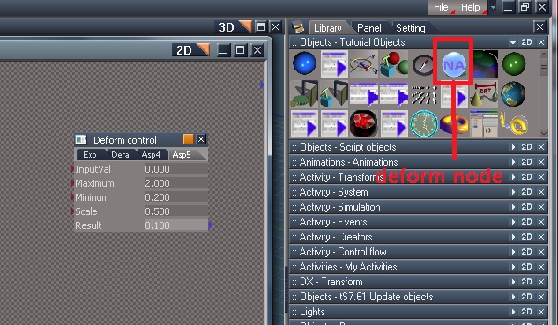This screenshot has height=325, width=558.
Task: Expand the Objects - Script objects library
Action: (513, 147)
